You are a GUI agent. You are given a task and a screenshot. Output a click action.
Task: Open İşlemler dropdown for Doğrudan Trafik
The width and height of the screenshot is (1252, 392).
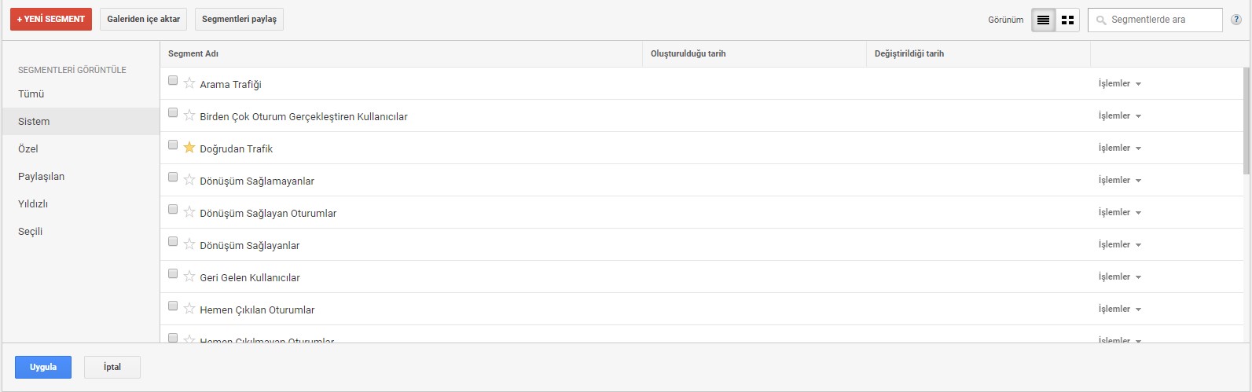[1119, 148]
